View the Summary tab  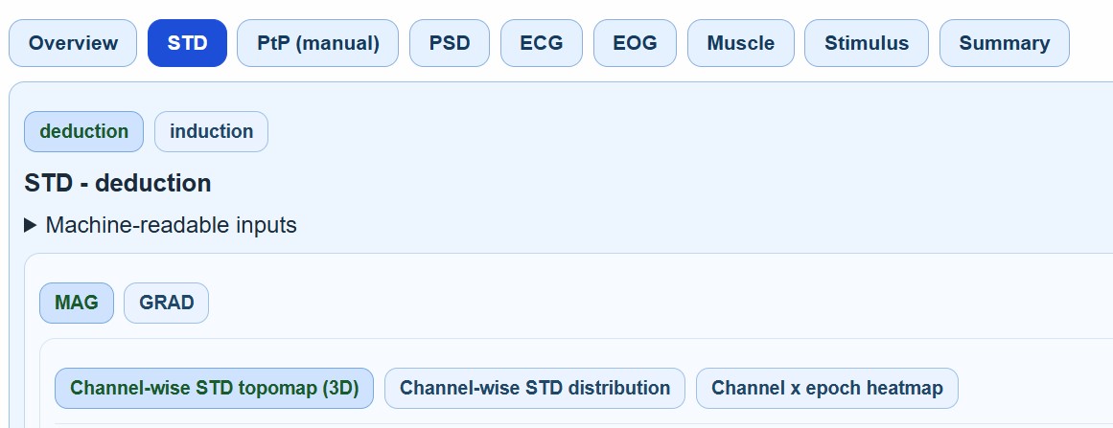point(1004,43)
